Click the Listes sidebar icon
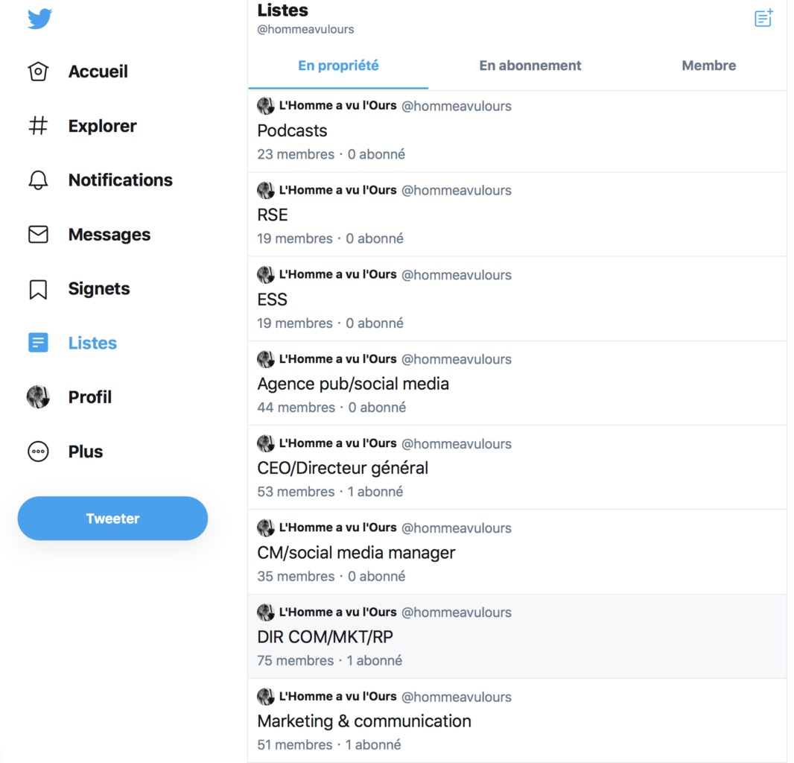This screenshot has height=763, width=794. coord(38,343)
